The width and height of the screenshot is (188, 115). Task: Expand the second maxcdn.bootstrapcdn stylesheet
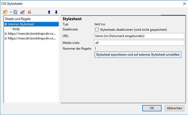6,38
